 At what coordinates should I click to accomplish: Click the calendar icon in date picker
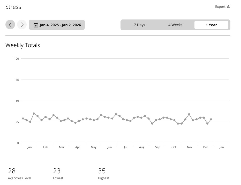(x=36, y=25)
